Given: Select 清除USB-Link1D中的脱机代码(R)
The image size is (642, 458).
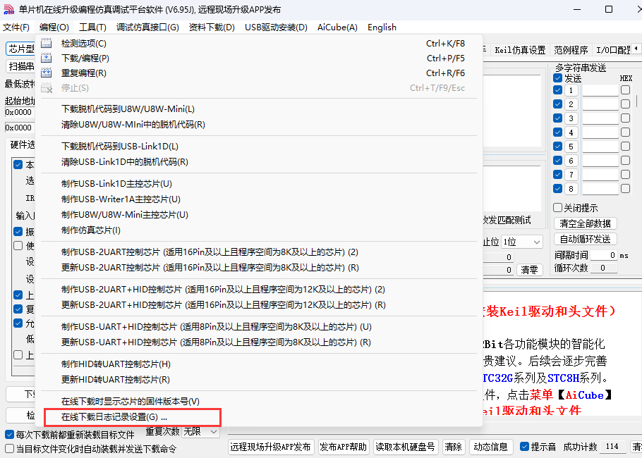Looking at the screenshot, I should pyautogui.click(x=259, y=162).
